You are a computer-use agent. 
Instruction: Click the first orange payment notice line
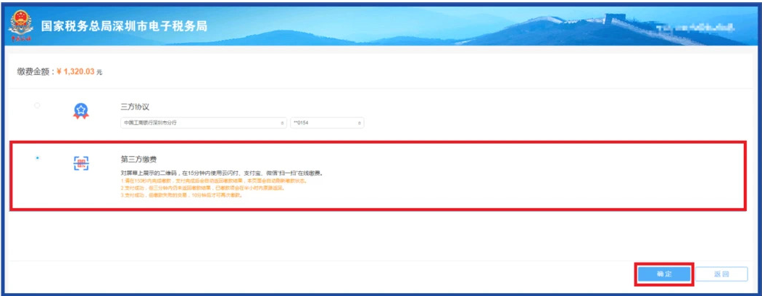(x=213, y=181)
